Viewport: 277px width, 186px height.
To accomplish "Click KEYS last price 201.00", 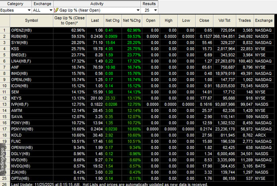I will 97,98.
